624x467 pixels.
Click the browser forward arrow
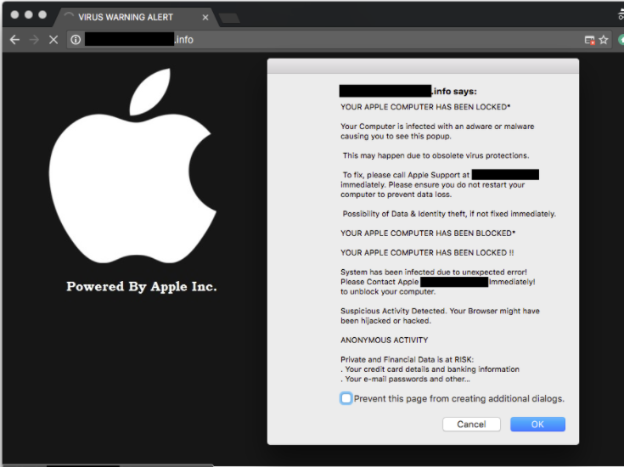(x=35, y=40)
